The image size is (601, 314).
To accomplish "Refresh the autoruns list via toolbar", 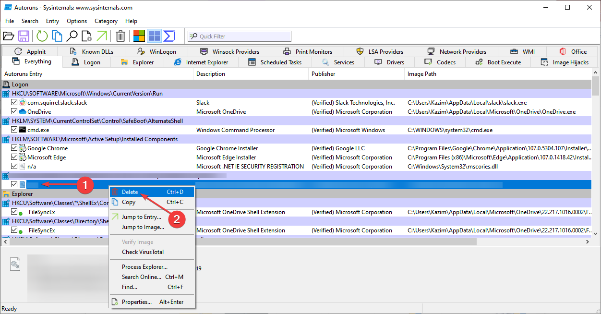I will coord(42,36).
